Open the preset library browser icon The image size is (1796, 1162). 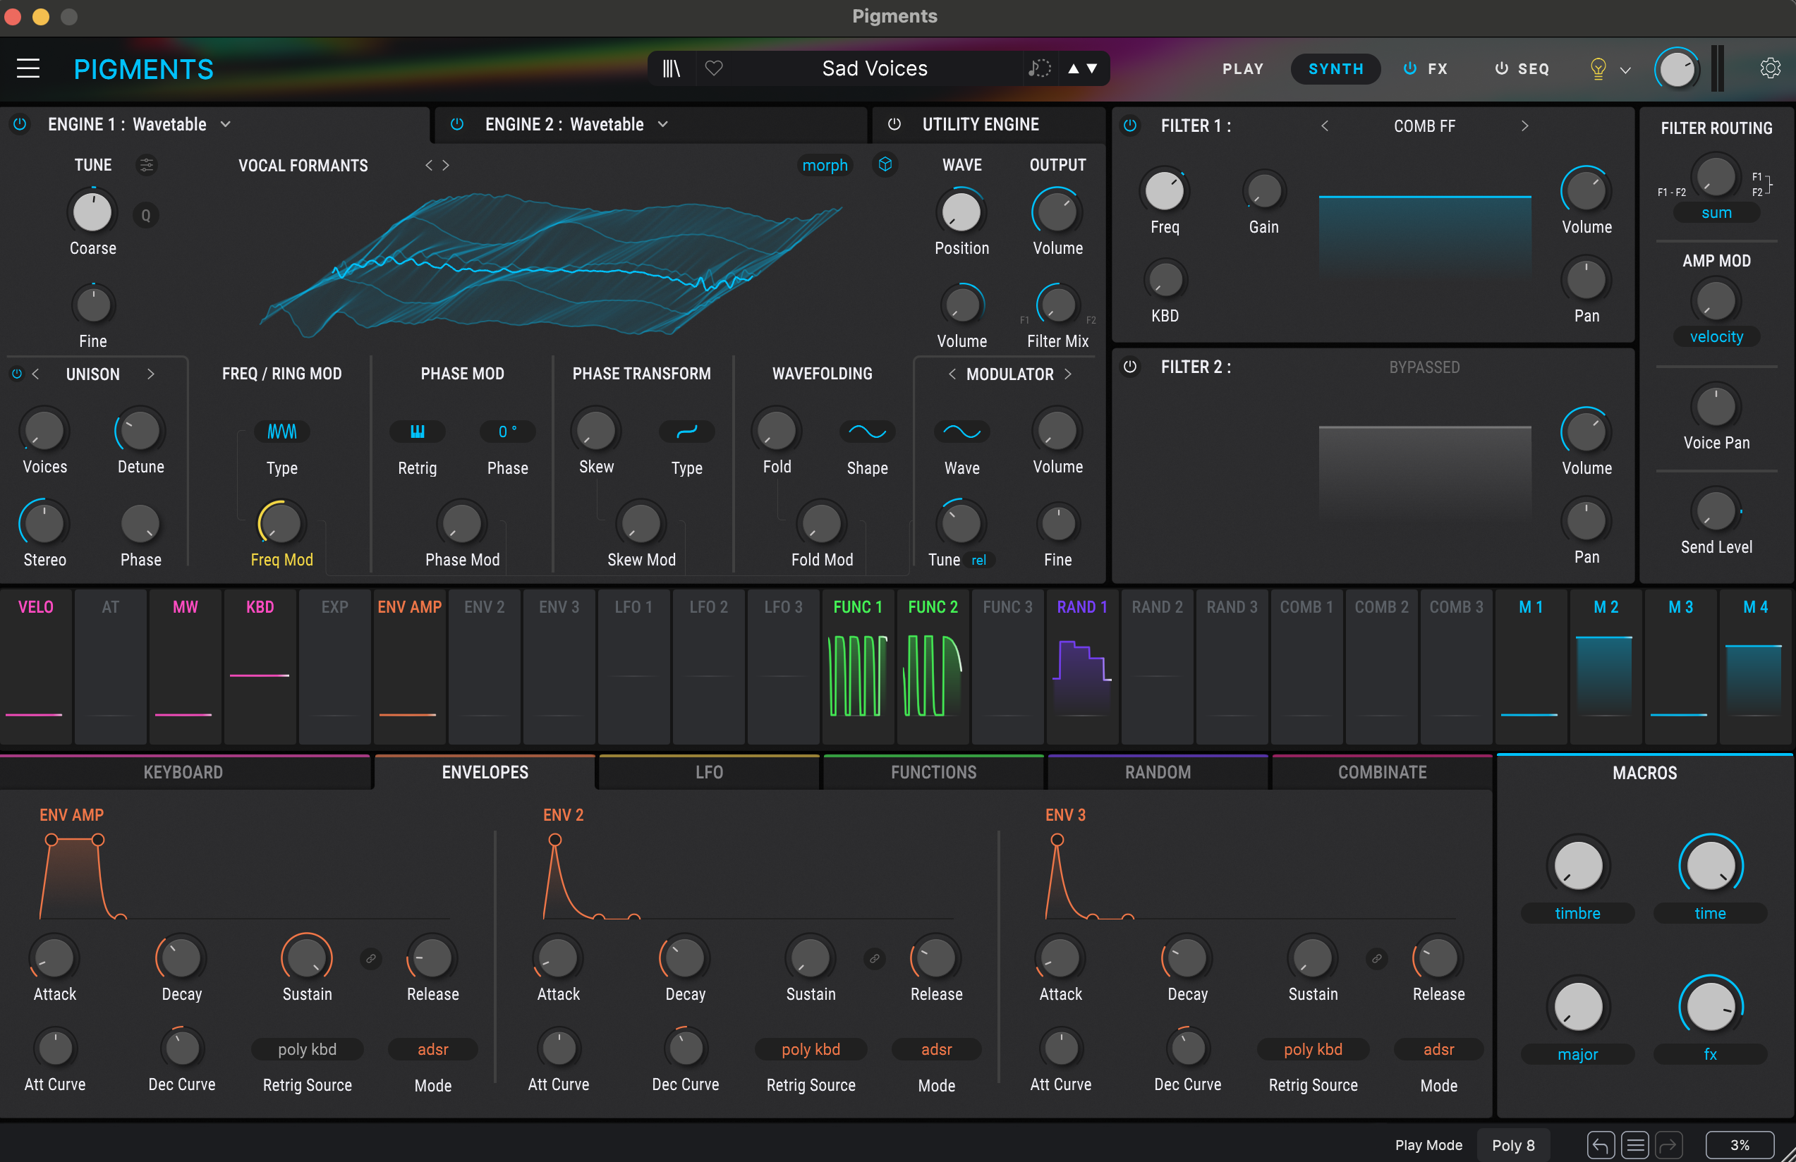pyautogui.click(x=671, y=68)
